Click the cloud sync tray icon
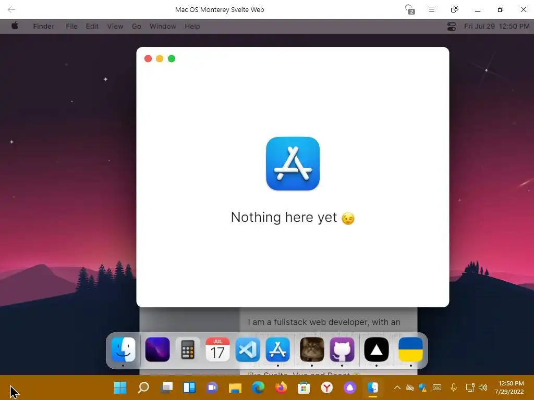 [x=410, y=387]
